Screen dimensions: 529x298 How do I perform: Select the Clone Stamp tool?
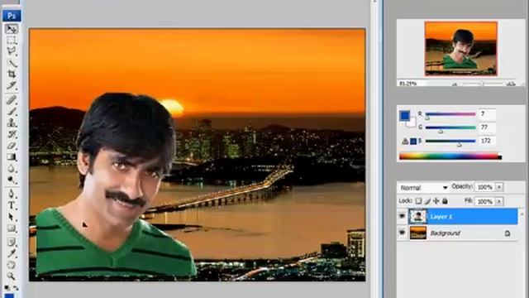[12, 123]
